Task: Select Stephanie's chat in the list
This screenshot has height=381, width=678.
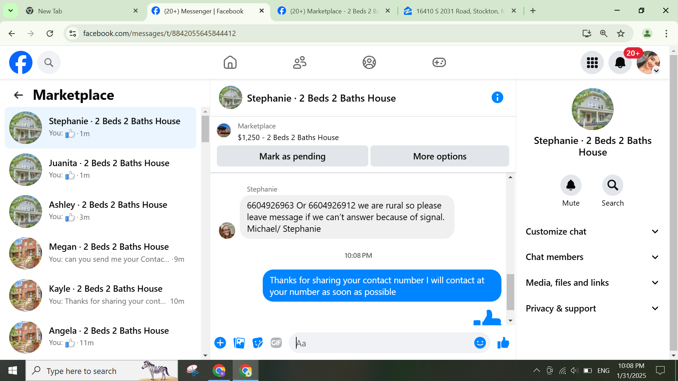Action: tap(100, 128)
